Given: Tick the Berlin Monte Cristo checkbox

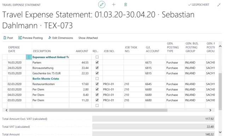Looking at the screenshot, I should [97, 79].
